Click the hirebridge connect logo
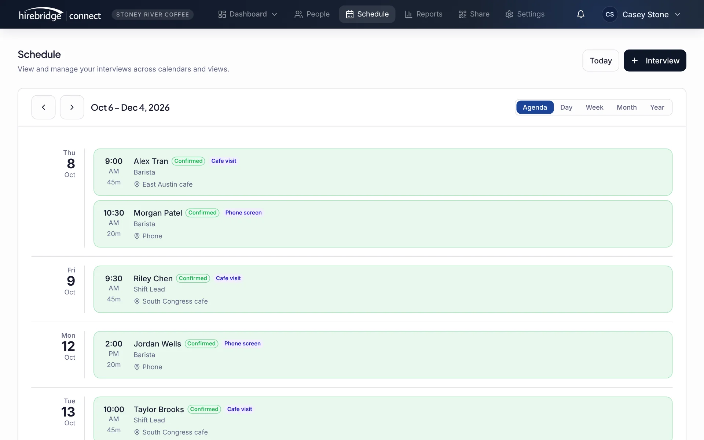Screen dimensions: 704x440 [60, 14]
